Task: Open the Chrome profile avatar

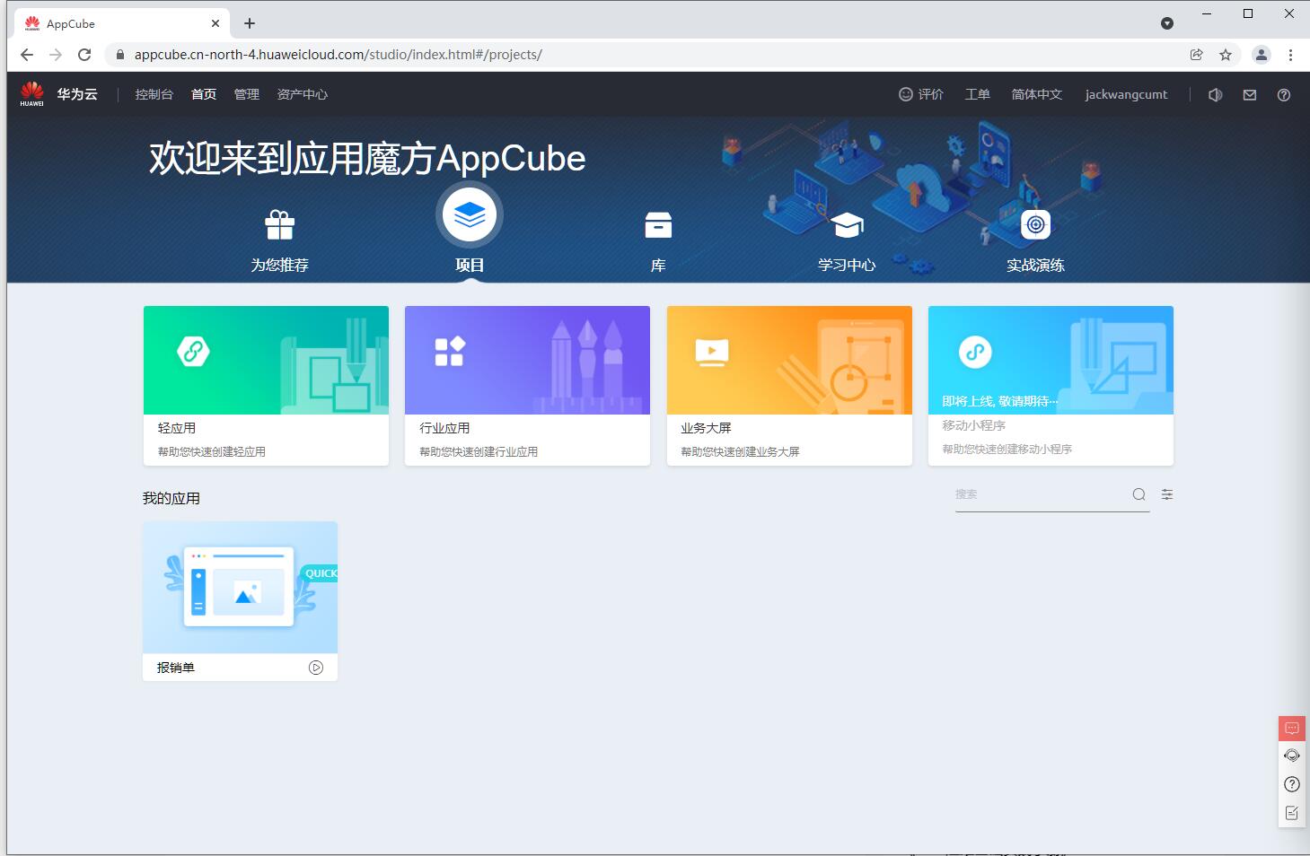Action: (1262, 55)
